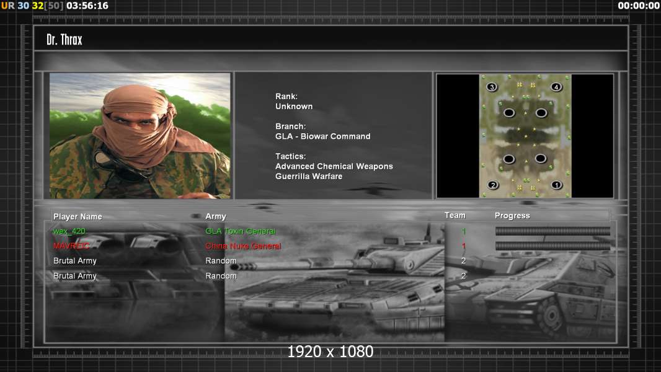Click the 'GLA Toxin General' army entry
661x372 pixels.
tap(241, 231)
